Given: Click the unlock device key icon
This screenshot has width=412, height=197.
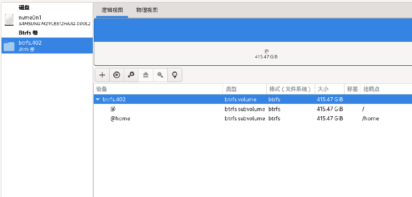Looking at the screenshot, I should [160, 75].
